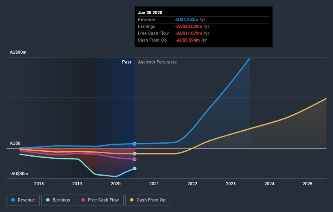This screenshot has width=333, height=212.
Task: Click the Analysts Forecasts label
Action: pyautogui.click(x=157, y=62)
